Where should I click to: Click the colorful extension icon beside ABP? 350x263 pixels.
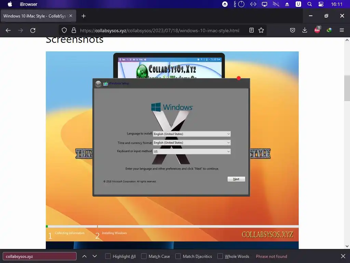click(x=329, y=30)
